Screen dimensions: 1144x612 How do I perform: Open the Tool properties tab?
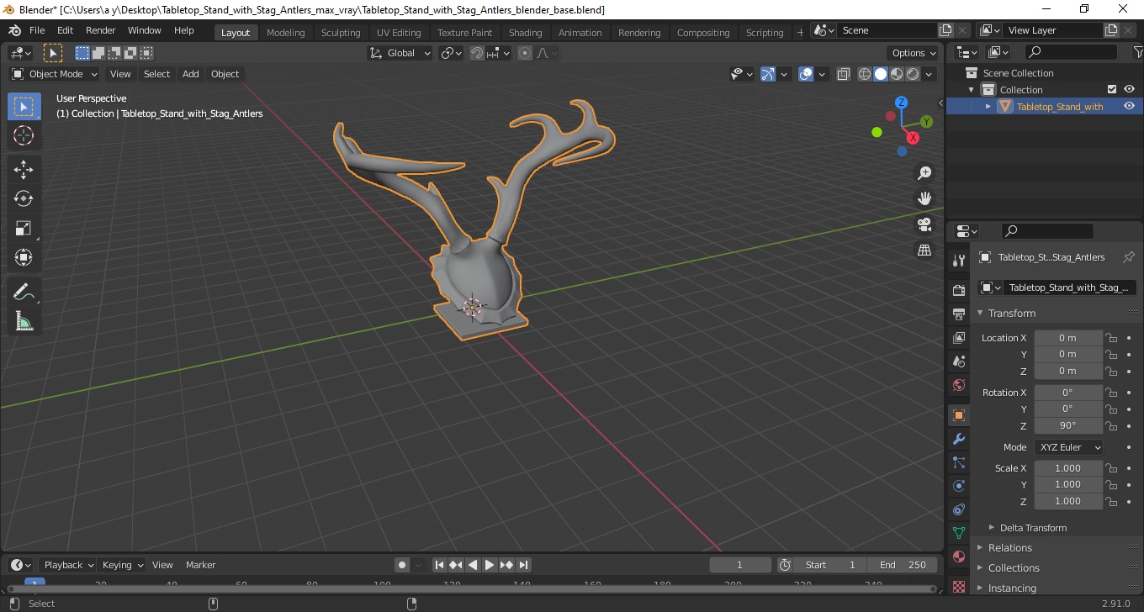pos(958,260)
